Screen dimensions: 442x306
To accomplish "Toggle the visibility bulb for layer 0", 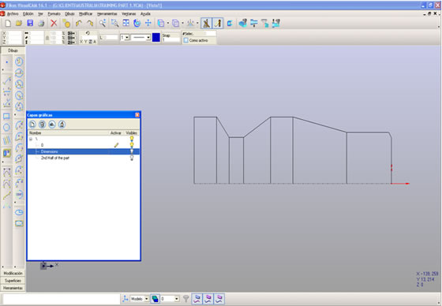I will [x=131, y=145].
